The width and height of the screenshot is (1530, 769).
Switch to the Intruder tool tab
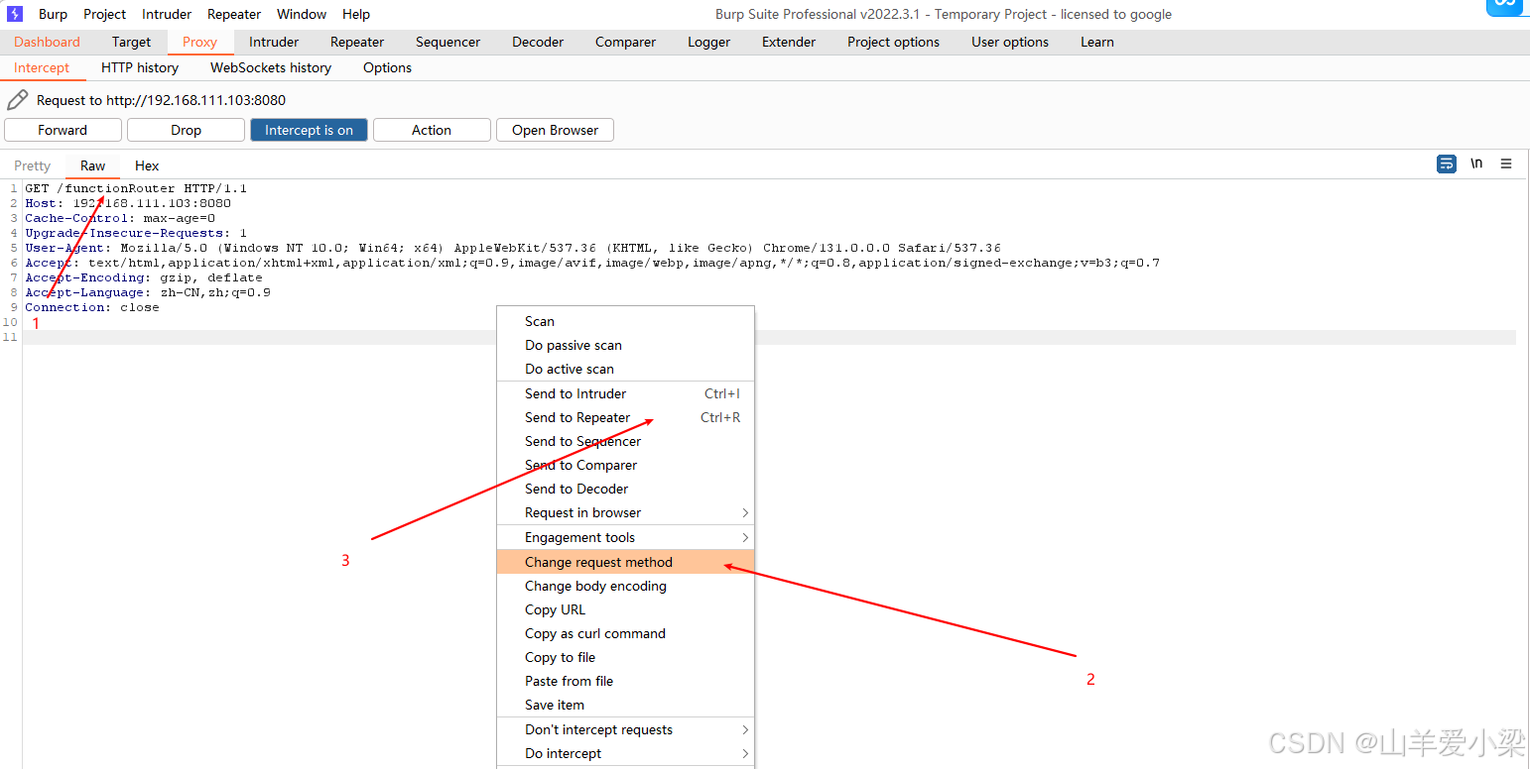click(x=274, y=42)
